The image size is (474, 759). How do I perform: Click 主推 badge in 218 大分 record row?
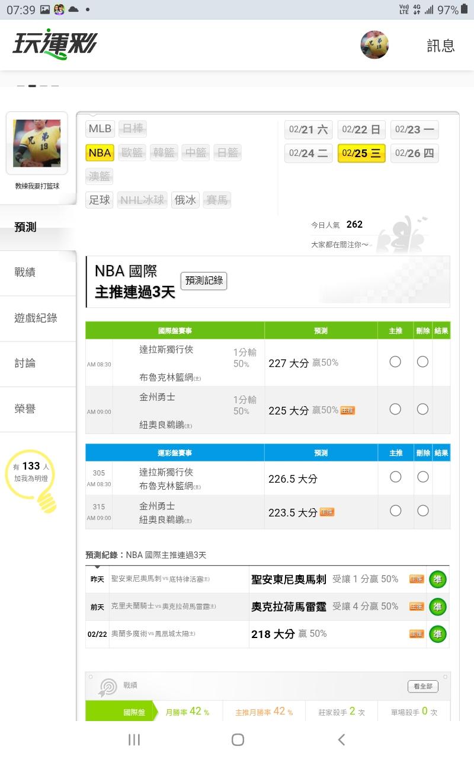[x=417, y=634]
